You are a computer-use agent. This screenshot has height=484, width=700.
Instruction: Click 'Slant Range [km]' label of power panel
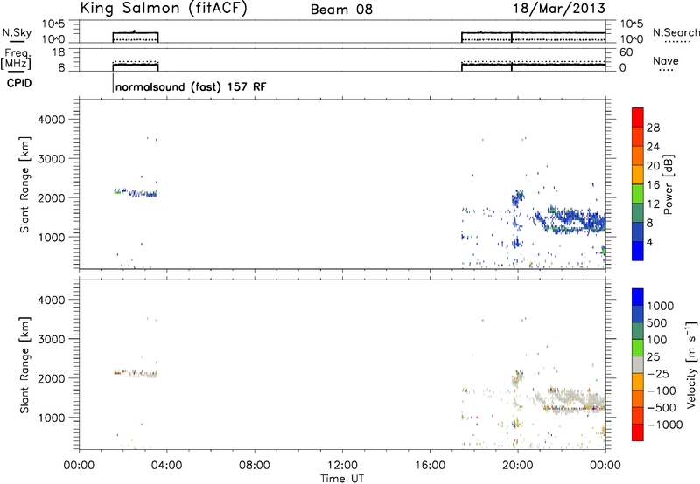[24, 184]
